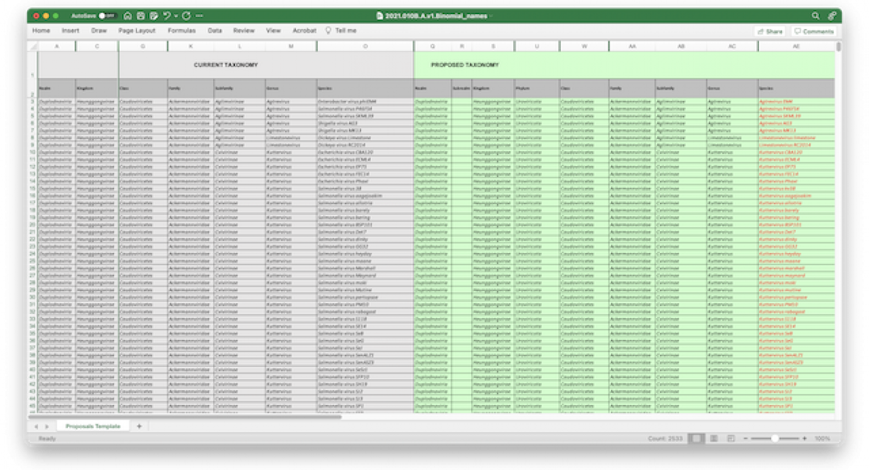Viewport: 869px width, 470px height.
Task: Open the Page Layout ribbon tab
Action: [x=136, y=30]
